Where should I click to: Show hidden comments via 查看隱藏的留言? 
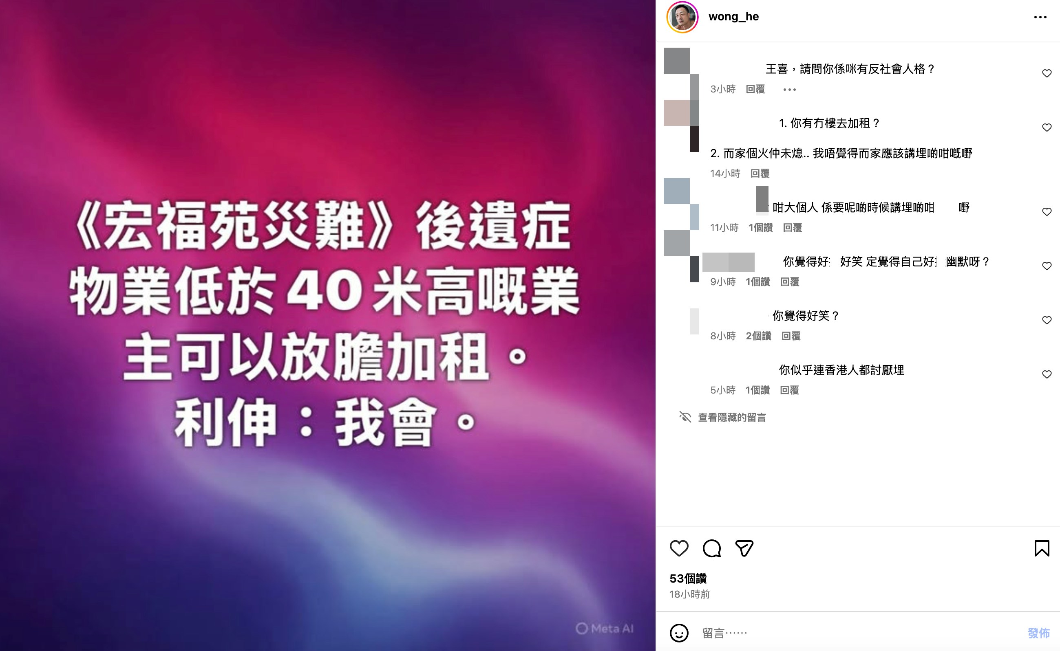tap(732, 417)
